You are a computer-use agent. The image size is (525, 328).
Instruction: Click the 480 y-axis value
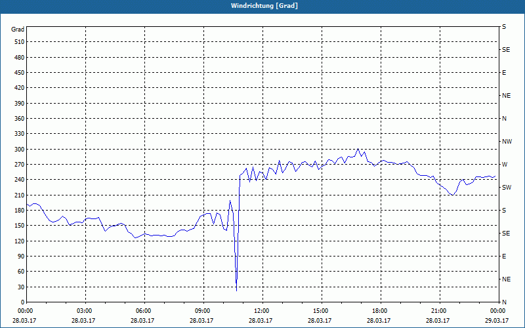pyautogui.click(x=20, y=57)
